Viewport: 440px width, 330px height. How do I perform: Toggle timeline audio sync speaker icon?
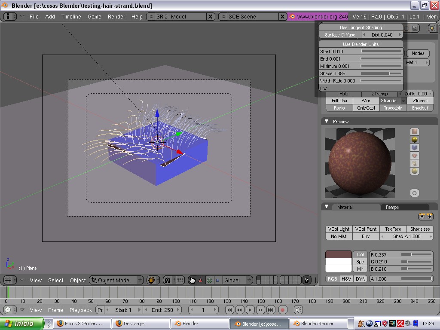click(298, 310)
